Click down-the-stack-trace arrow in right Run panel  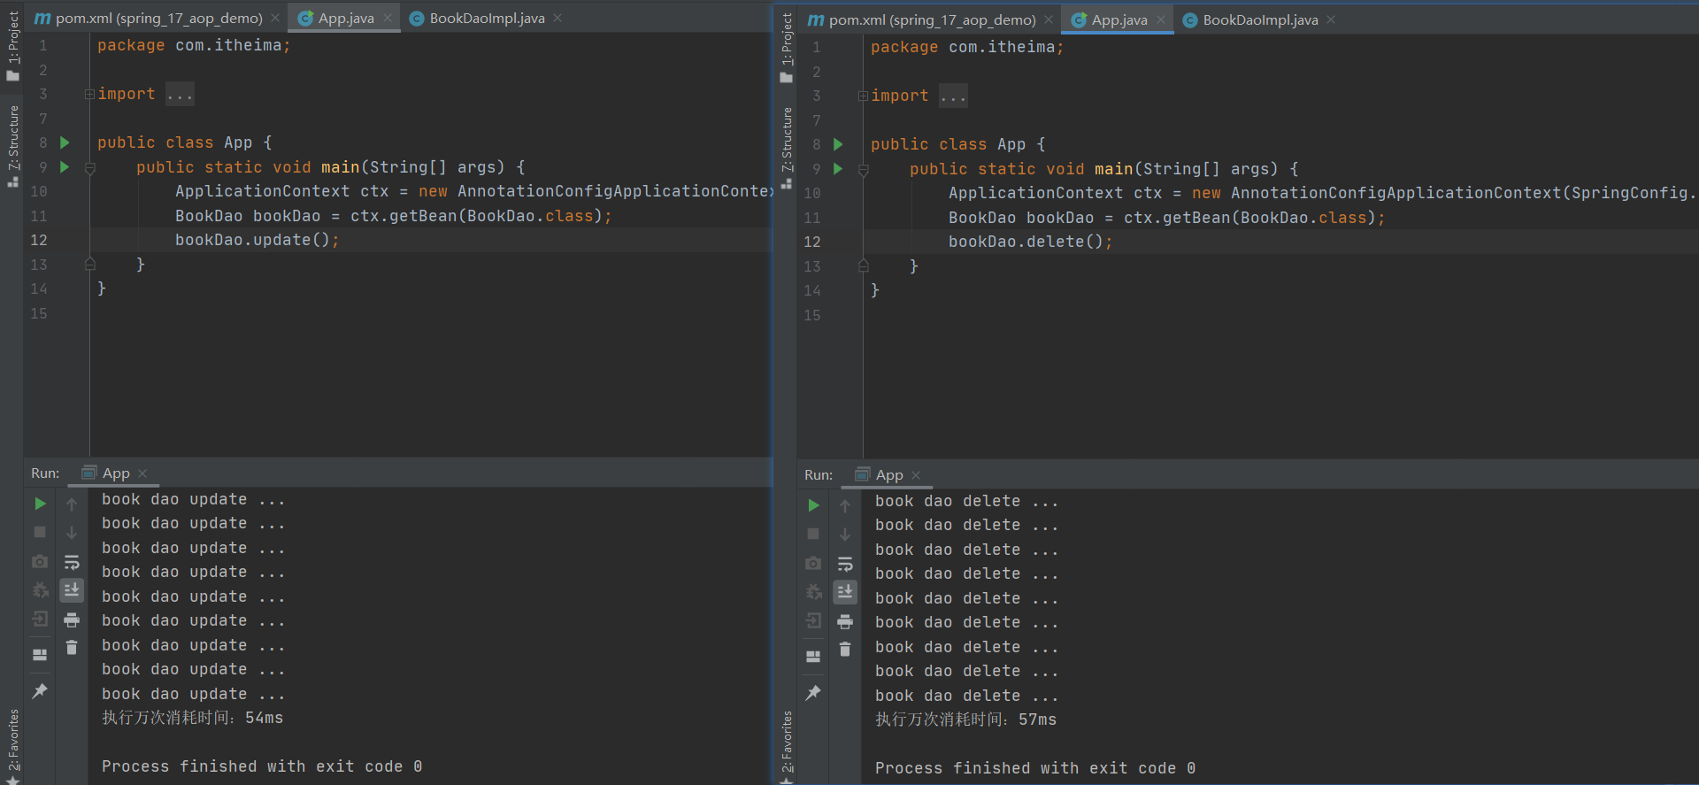coord(845,534)
